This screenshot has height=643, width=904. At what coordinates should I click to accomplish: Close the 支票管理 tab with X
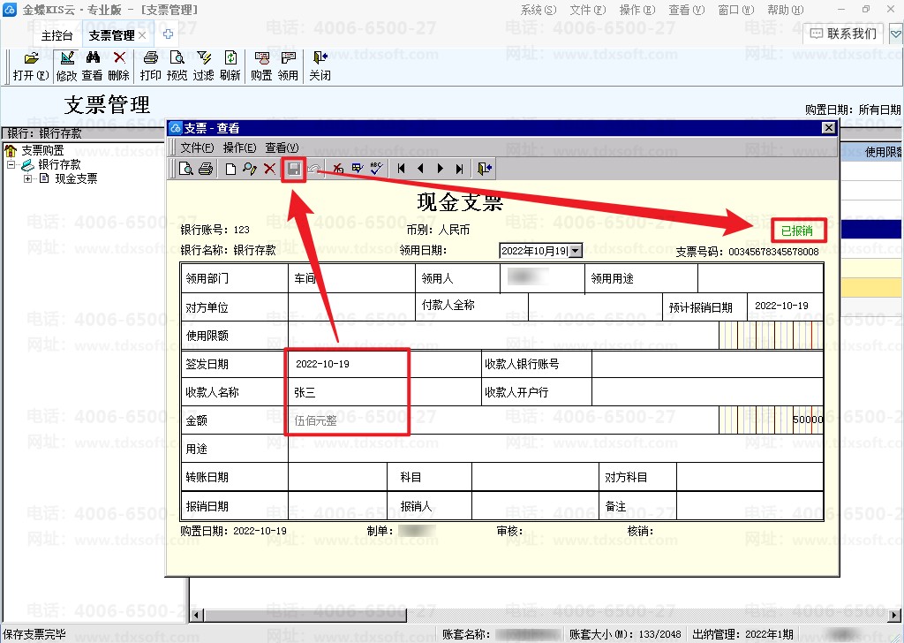(x=142, y=35)
